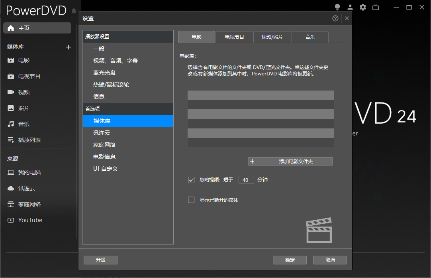Switch to the 电视节目 tab

point(234,37)
